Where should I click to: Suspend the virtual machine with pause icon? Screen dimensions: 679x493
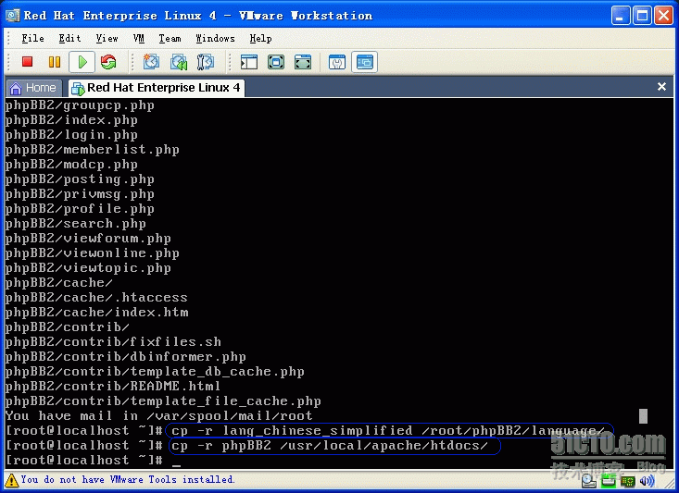click(x=55, y=62)
